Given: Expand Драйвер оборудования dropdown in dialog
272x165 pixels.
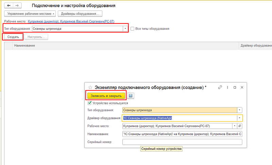Looking at the screenshot, I should tap(239, 118).
